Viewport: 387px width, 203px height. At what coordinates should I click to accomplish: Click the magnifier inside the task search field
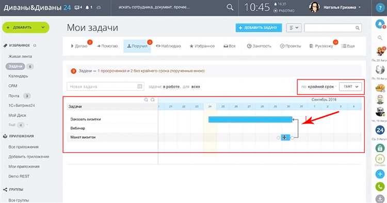pyautogui.click(x=358, y=28)
